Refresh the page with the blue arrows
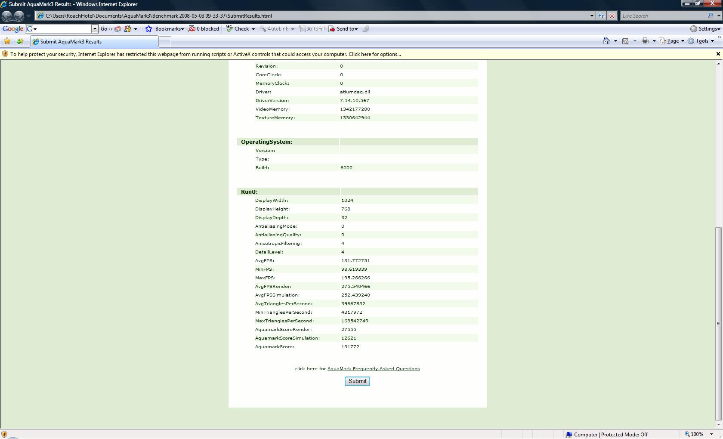The width and height of the screenshot is (723, 439). point(601,16)
